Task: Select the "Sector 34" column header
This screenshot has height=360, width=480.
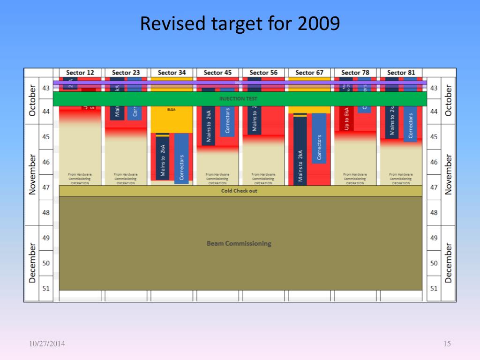Action: (172, 73)
